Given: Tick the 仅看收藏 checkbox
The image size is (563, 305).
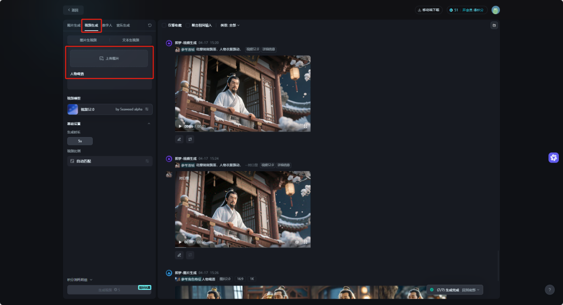Looking at the screenshot, I should pyautogui.click(x=164, y=25).
